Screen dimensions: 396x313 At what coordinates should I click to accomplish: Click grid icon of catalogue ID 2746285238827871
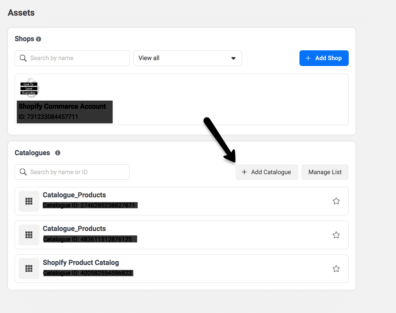pos(29,201)
